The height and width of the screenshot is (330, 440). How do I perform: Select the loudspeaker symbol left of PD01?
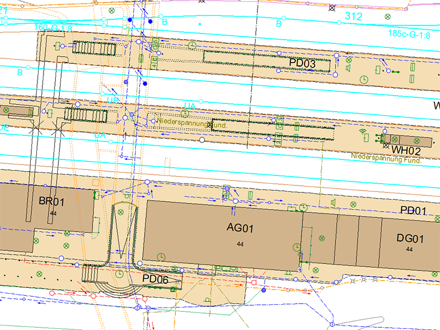[x=333, y=204]
